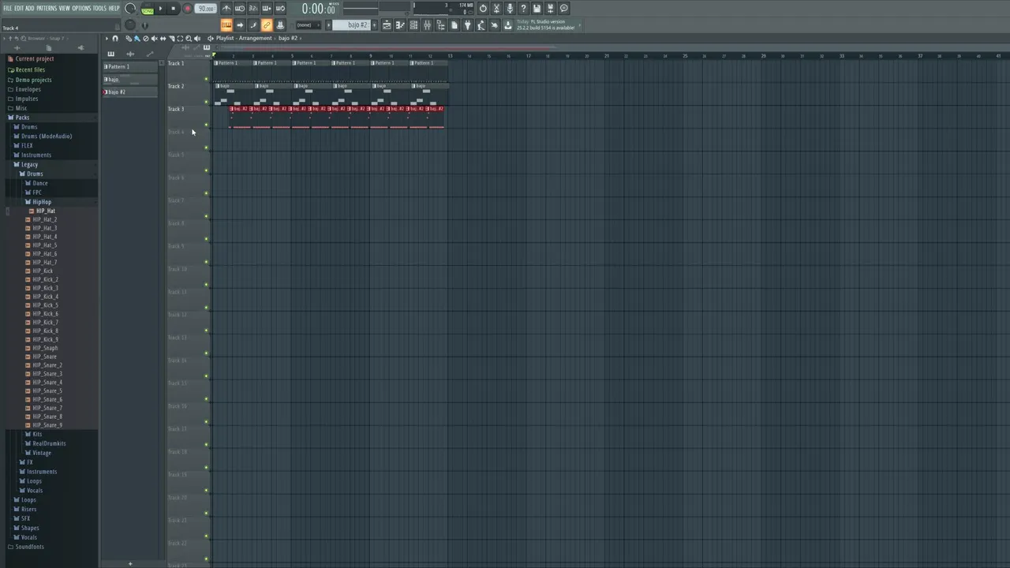Open the Playlist view icon in toolbar
Image resolution: width=1010 pixels, height=568 pixels.
click(x=387, y=25)
